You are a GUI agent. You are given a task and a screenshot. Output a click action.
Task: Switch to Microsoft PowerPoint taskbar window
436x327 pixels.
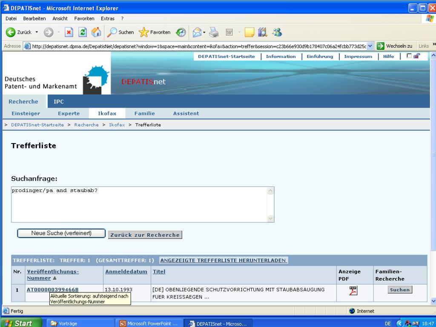pyautogui.click(x=149, y=324)
